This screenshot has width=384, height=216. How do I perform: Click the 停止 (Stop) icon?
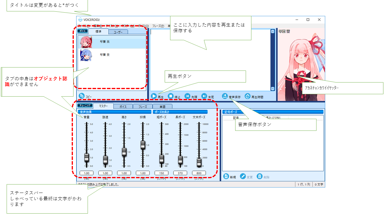coord(171,96)
